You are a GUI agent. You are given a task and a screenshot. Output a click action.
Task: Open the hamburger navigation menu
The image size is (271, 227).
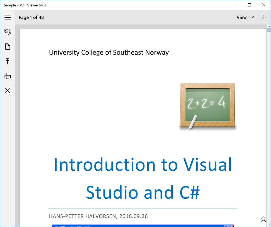8,17
